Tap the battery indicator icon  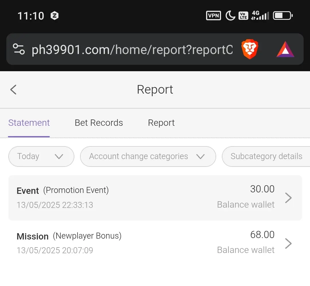coord(283,16)
